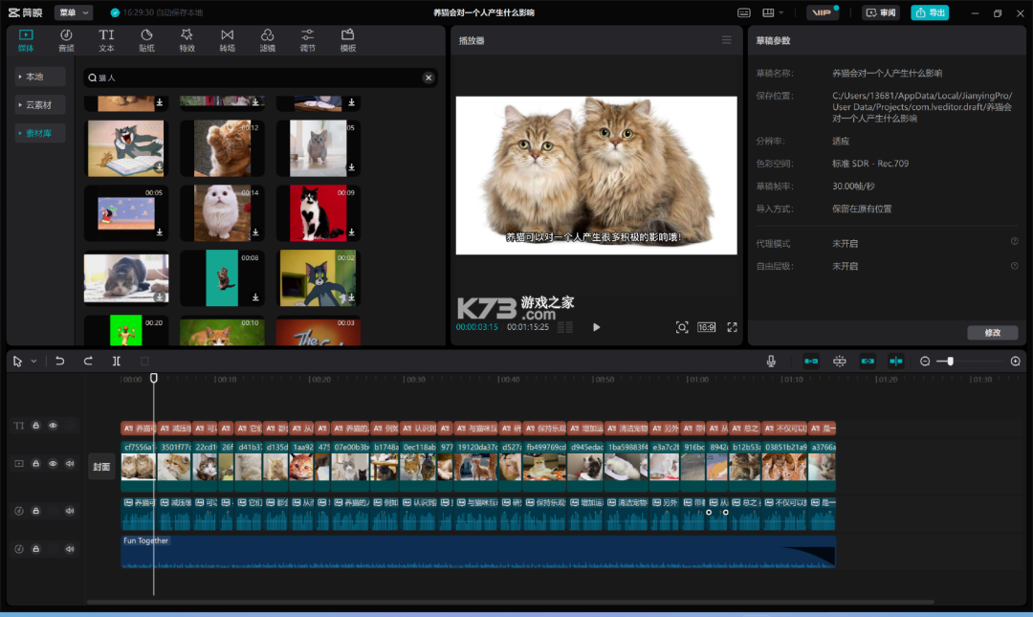Open the 文本 text tab
Screen dimensions: 1033x617
pos(106,40)
